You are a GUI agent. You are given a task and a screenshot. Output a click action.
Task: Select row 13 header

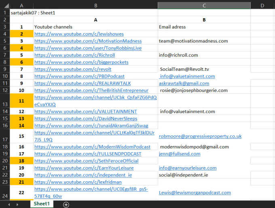[x=5, y=101]
